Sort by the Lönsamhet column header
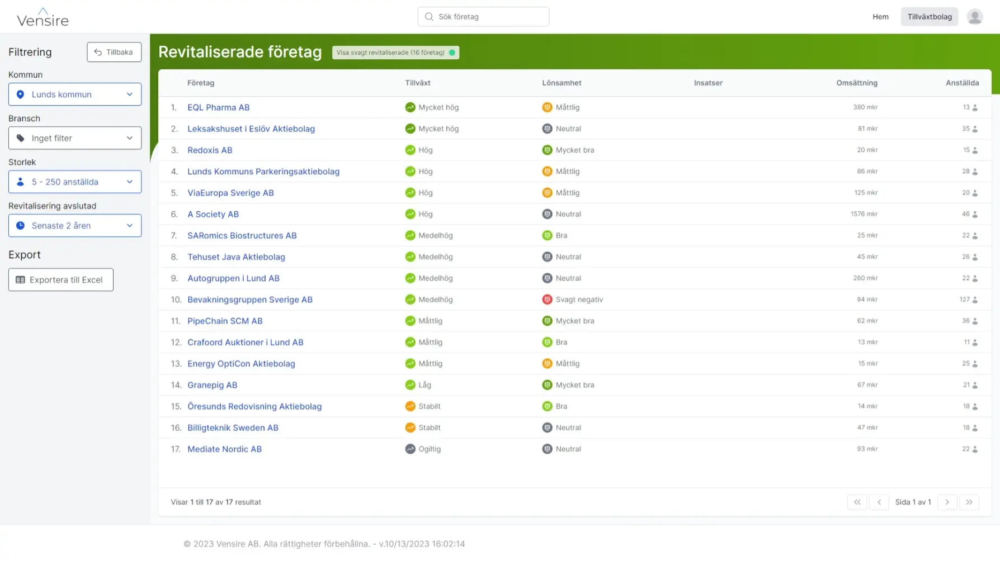Viewport: 1000px width, 561px height. tap(562, 83)
